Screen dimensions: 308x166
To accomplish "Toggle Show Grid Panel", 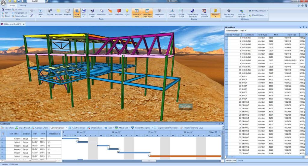I will click(x=137, y=13).
